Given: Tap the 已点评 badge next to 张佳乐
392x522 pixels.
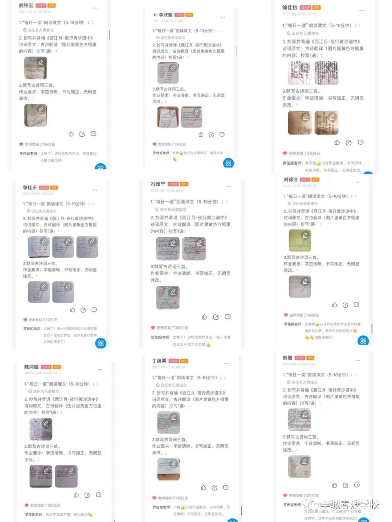Looking at the screenshot, I should point(44,188).
